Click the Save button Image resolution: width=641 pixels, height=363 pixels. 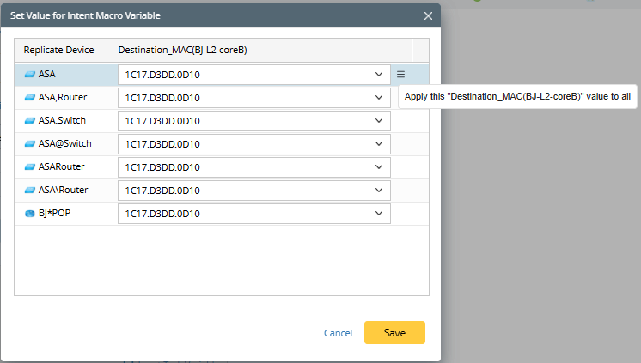point(394,333)
